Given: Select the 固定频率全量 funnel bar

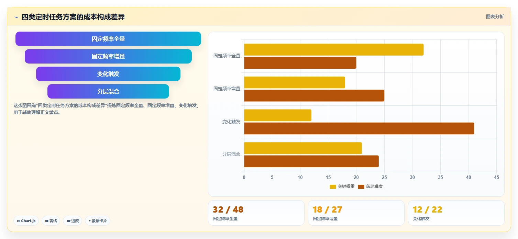Looking at the screenshot, I should 108,39.
